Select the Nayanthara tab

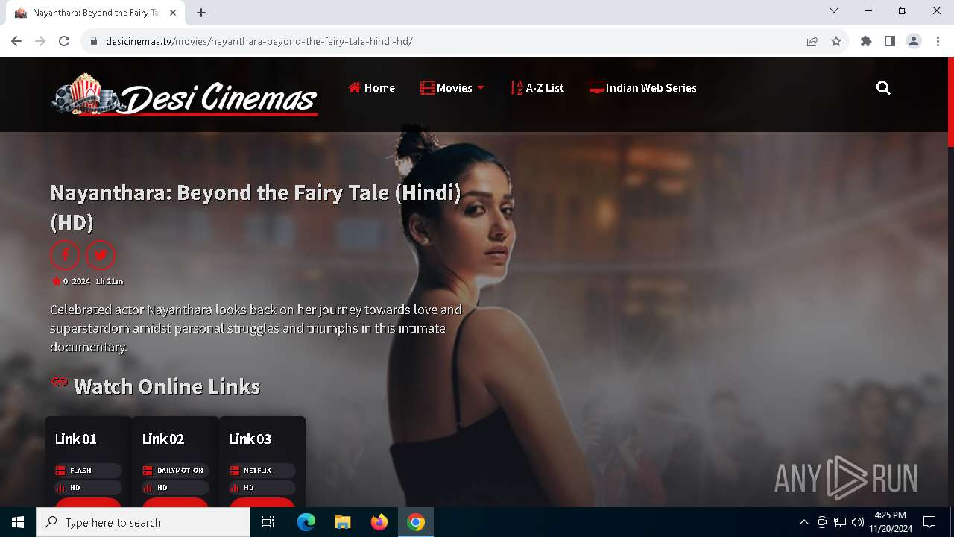coord(95,13)
